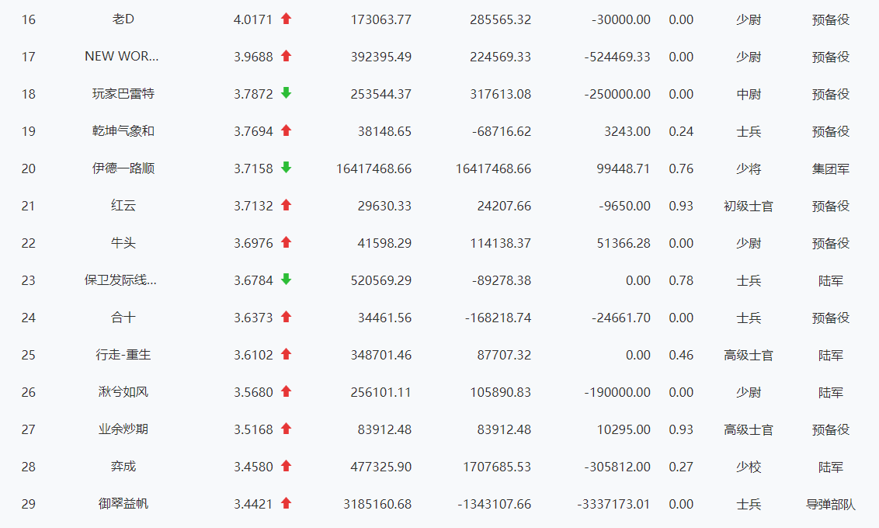Select the truncated name 保卫发际线...

coord(123,280)
